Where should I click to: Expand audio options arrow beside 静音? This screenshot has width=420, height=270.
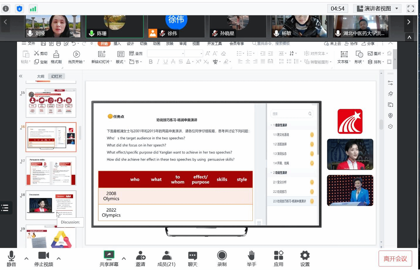26,259
